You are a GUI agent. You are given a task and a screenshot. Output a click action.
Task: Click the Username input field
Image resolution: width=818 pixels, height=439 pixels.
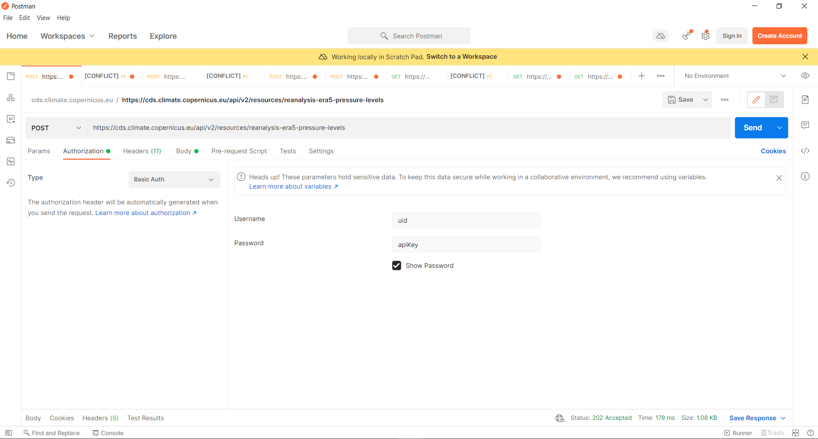click(x=467, y=221)
